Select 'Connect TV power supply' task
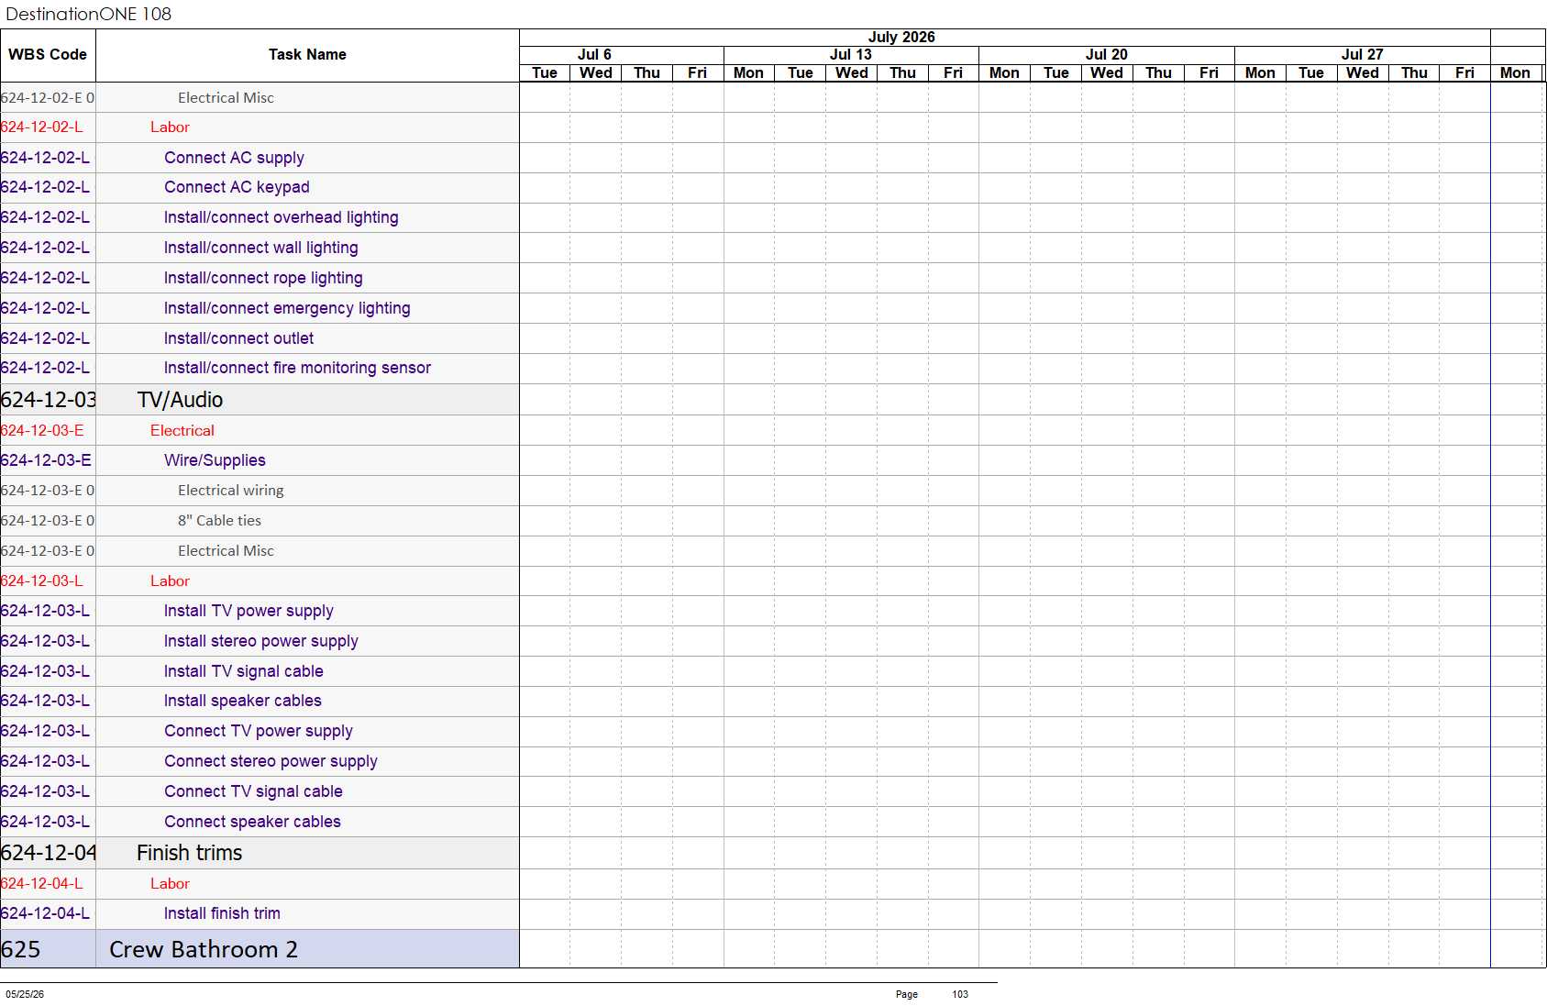This screenshot has width=1547, height=1006. click(259, 731)
